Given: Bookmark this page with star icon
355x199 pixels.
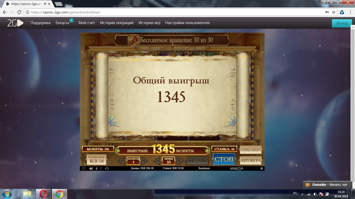Looking at the screenshot, I should (334, 12).
